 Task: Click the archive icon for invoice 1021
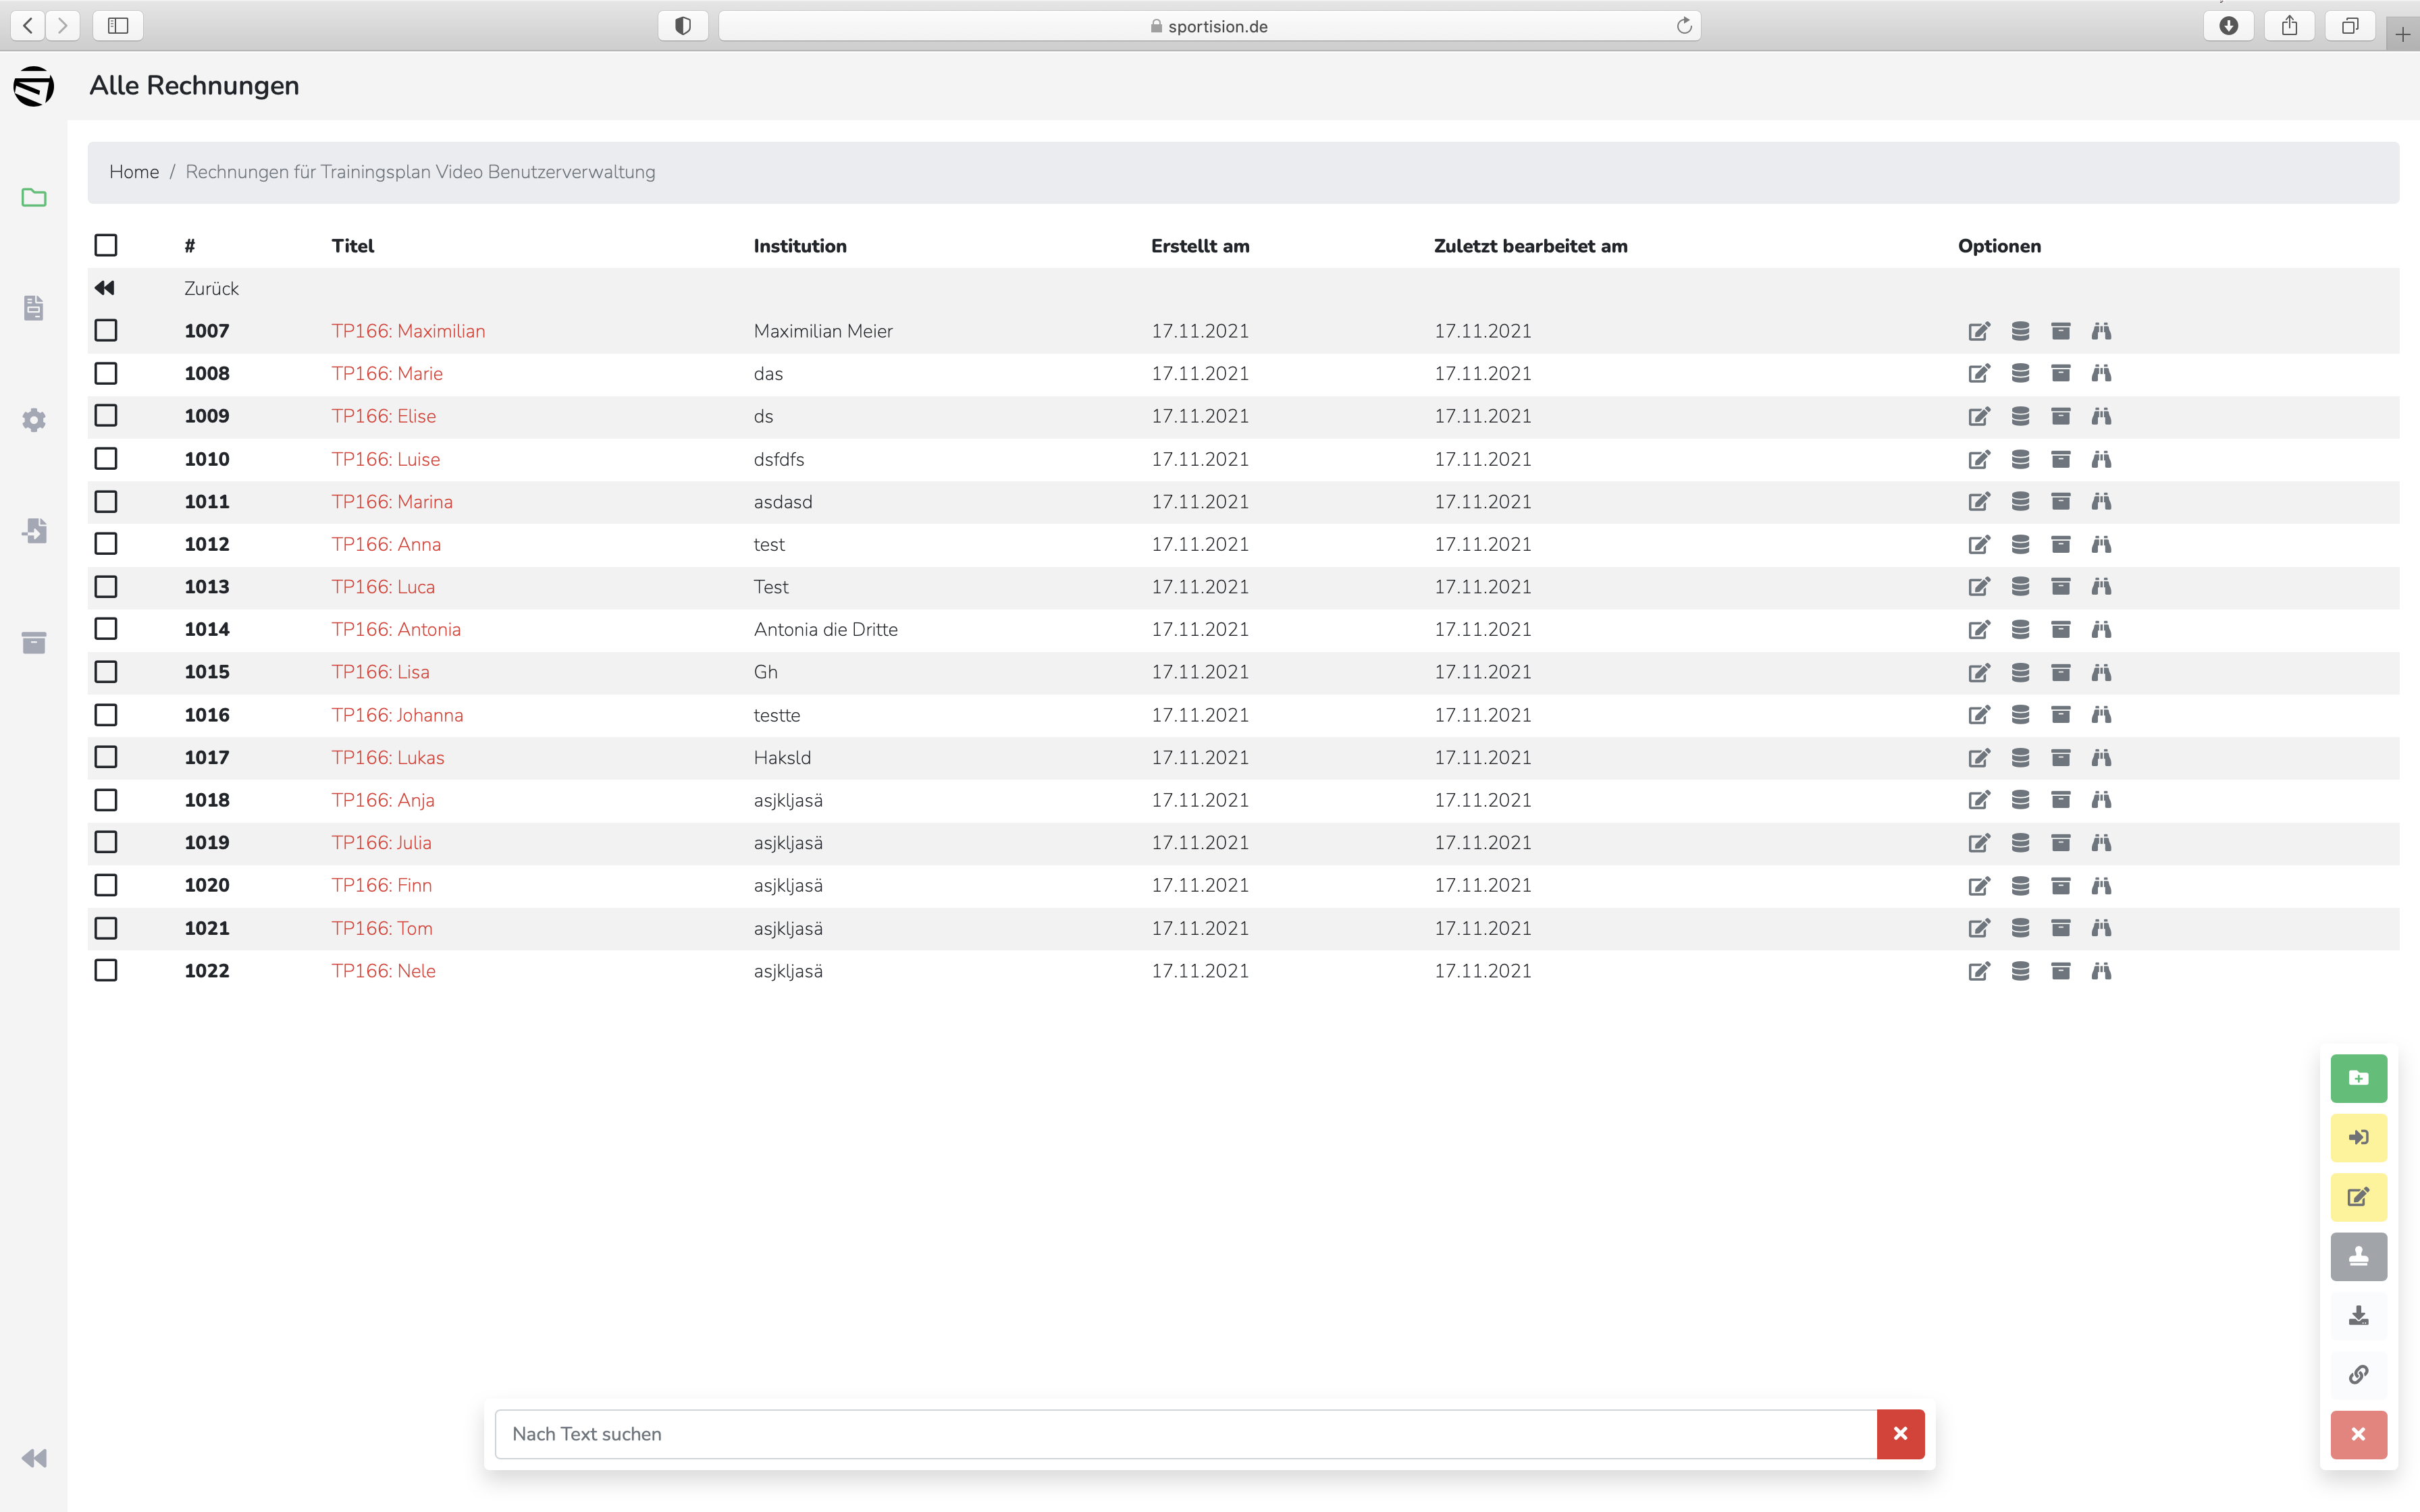pyautogui.click(x=2061, y=928)
